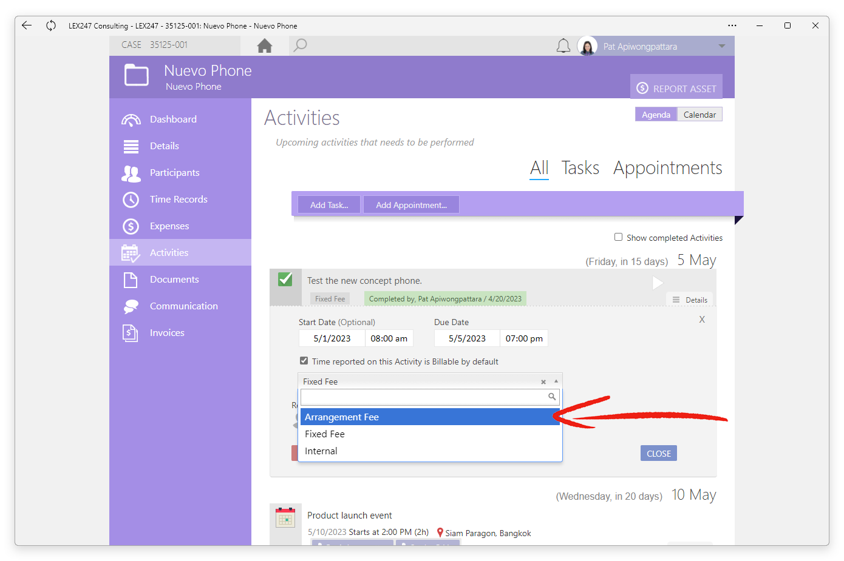Click the Completed by Pat Apiwongpattara label
This screenshot has width=844, height=561.
point(445,299)
